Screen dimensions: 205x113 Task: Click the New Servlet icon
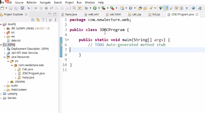coord(131,8)
